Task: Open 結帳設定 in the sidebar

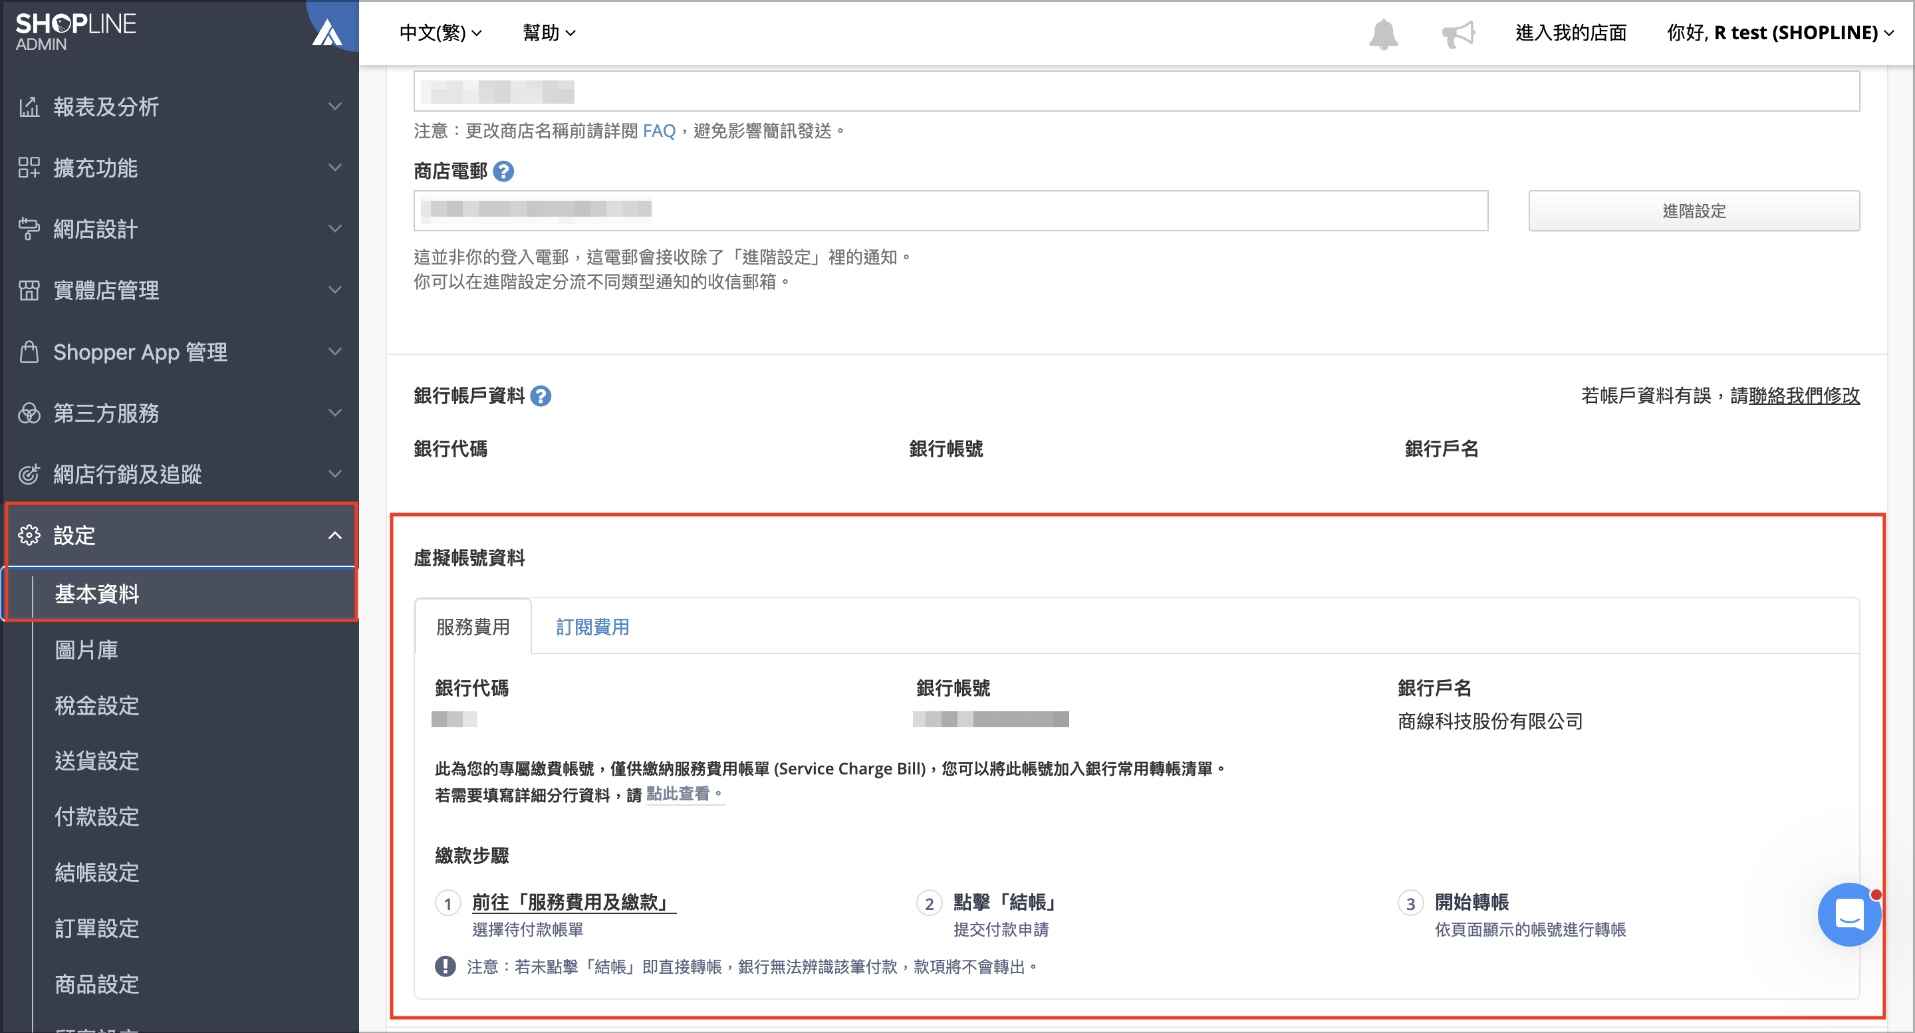Action: (x=96, y=873)
